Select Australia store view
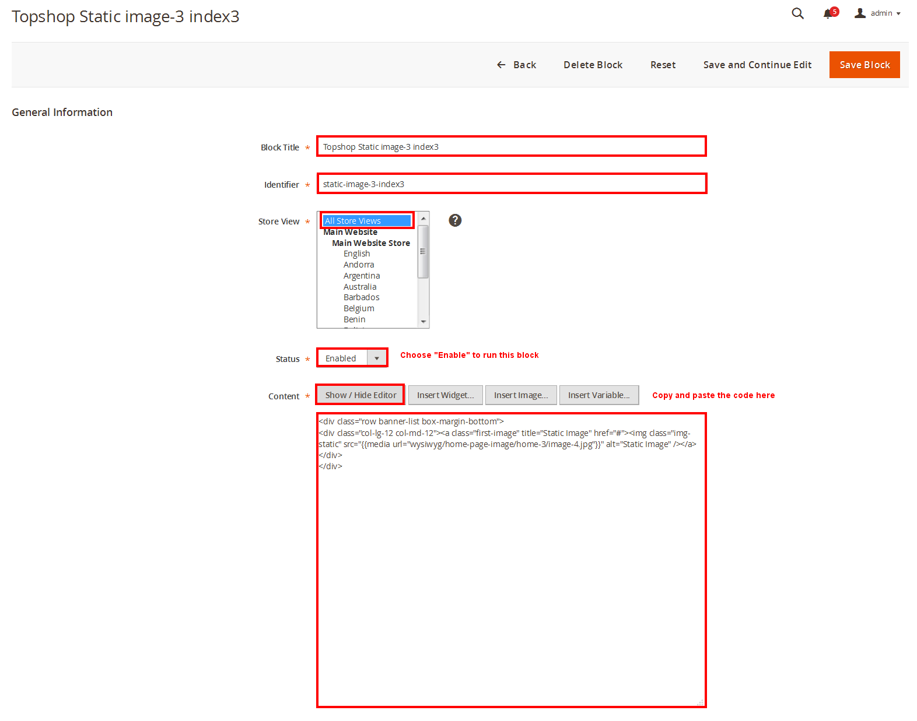The image size is (917, 721). (x=360, y=287)
